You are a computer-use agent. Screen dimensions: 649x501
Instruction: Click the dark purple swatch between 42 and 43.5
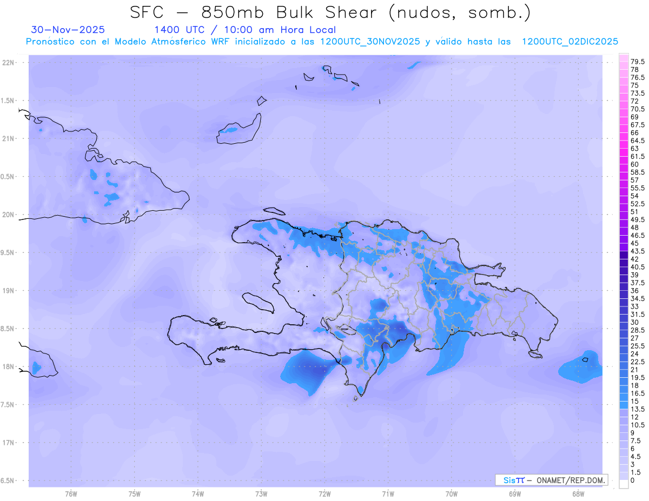coord(624,255)
